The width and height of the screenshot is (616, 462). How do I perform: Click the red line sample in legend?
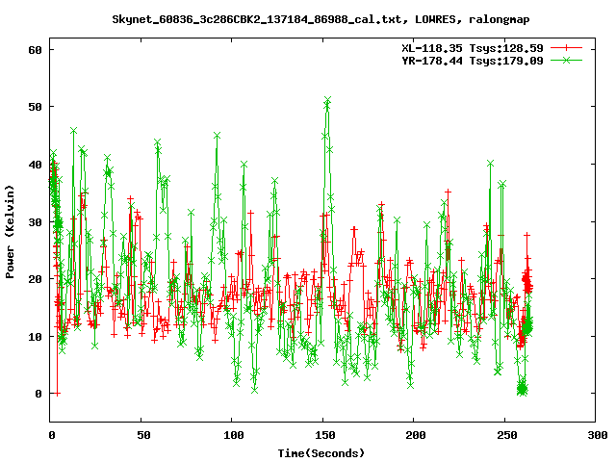pos(566,48)
